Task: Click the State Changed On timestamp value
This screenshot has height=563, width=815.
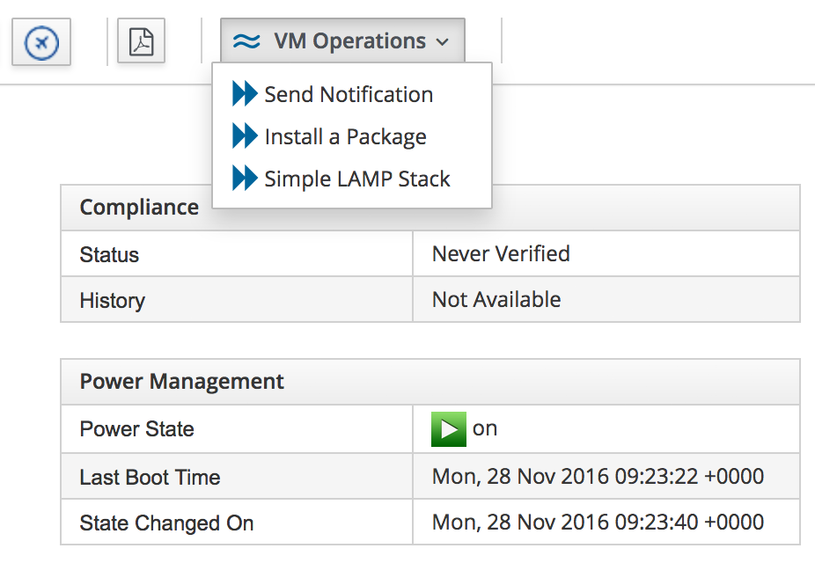Action: pyautogui.click(x=598, y=523)
